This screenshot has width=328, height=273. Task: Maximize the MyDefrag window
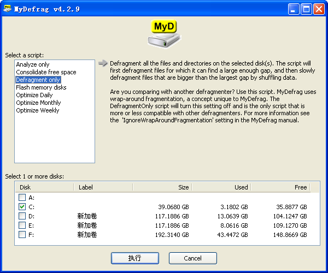pos(306,9)
